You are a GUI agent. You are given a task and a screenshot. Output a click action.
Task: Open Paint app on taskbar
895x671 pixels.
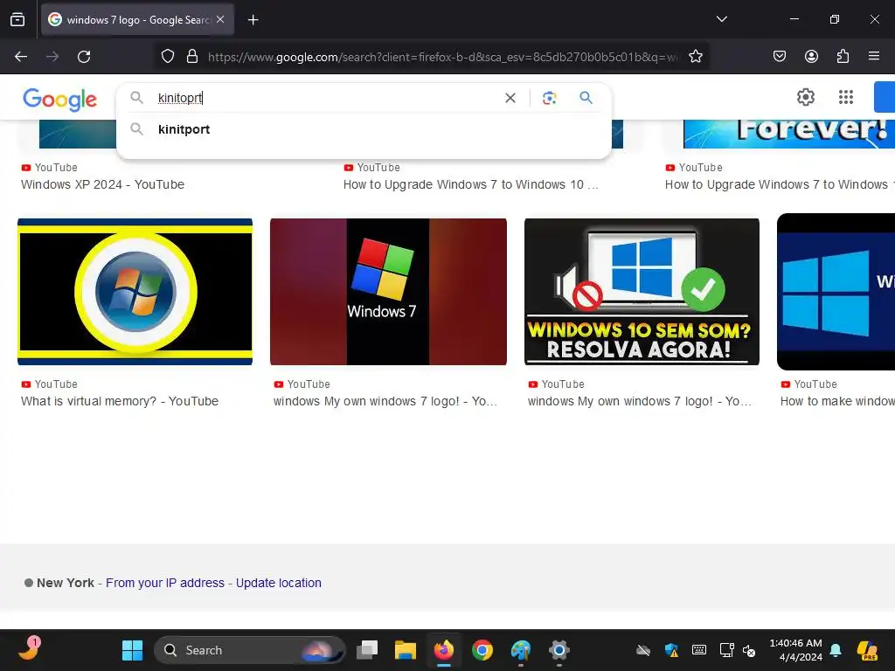click(x=521, y=650)
